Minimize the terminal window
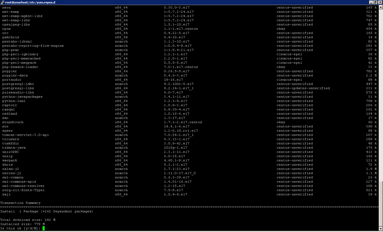This screenshot has height=232, width=383. click(371, 2)
